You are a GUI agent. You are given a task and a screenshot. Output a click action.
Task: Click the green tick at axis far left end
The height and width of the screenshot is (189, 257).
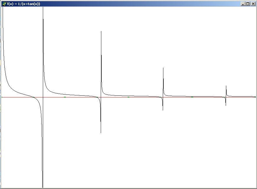2,97
